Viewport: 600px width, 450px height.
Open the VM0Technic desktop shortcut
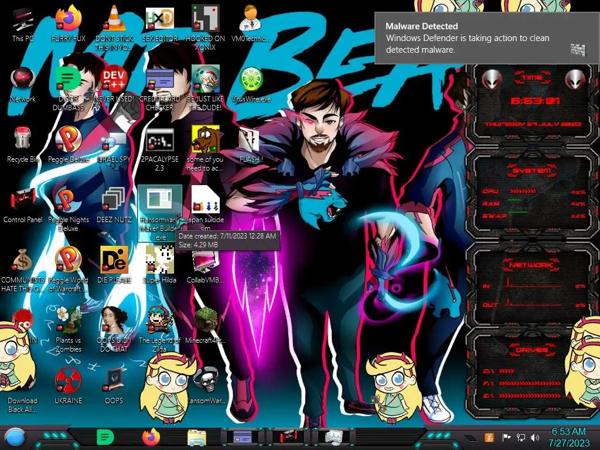[x=251, y=22]
